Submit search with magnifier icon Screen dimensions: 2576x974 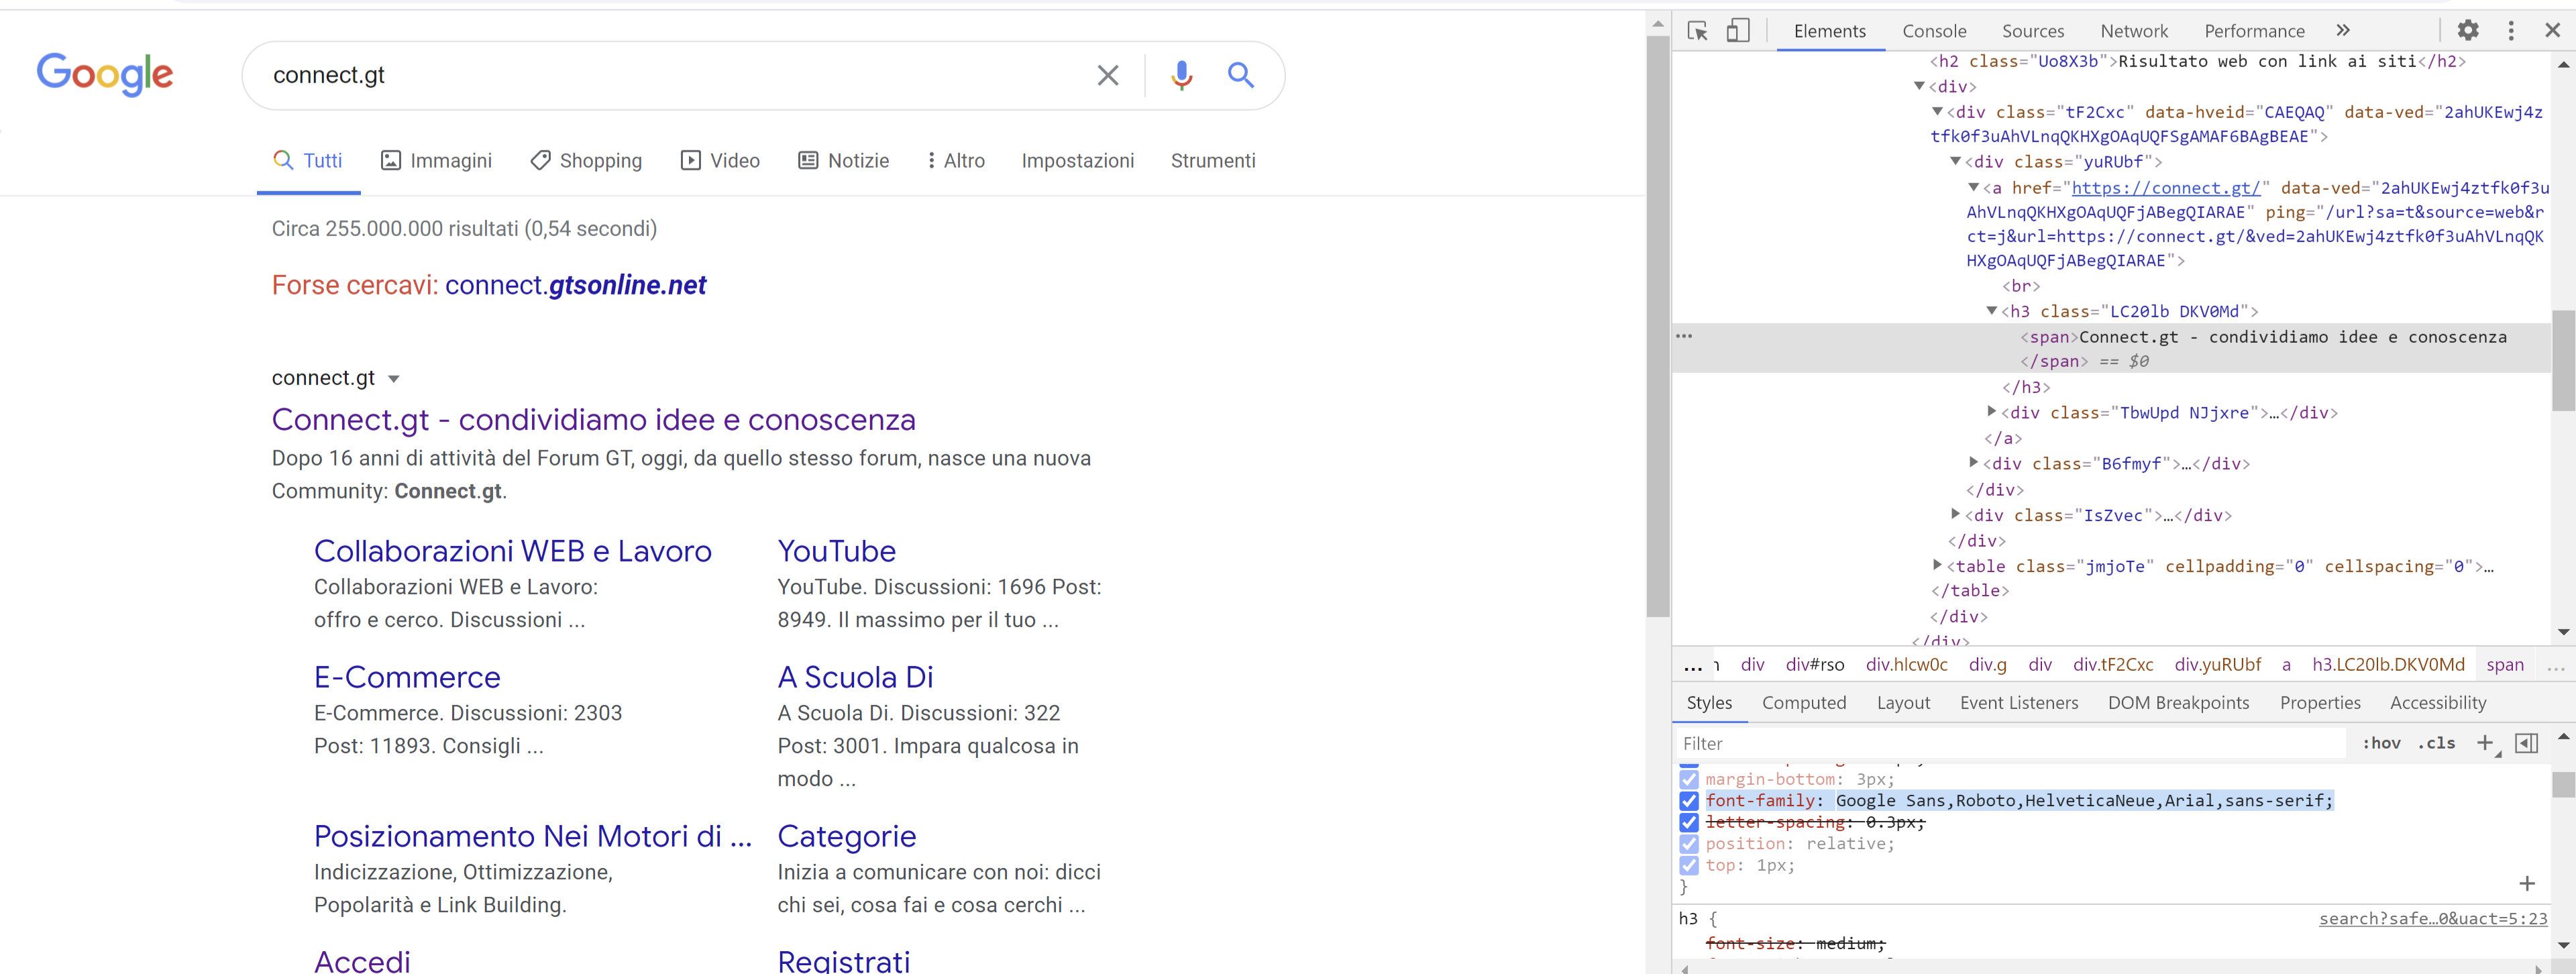pyautogui.click(x=1240, y=75)
